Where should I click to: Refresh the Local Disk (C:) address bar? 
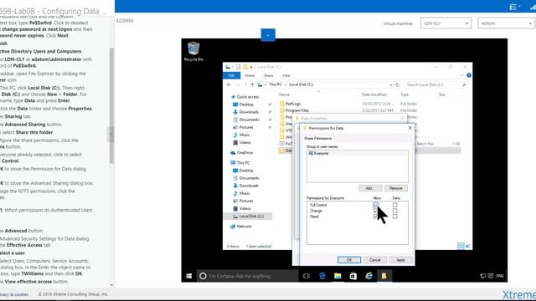(397, 84)
